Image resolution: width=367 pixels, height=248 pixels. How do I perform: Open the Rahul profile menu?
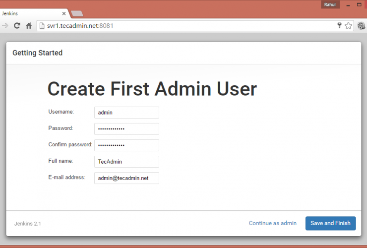pos(330,4)
